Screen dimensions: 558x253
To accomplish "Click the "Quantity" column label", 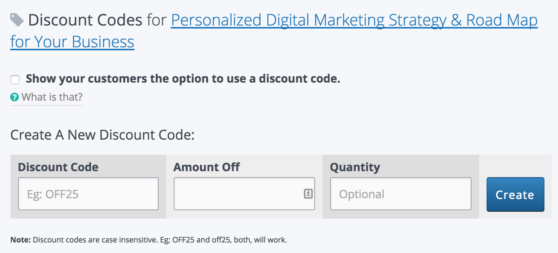I will pyautogui.click(x=355, y=167).
